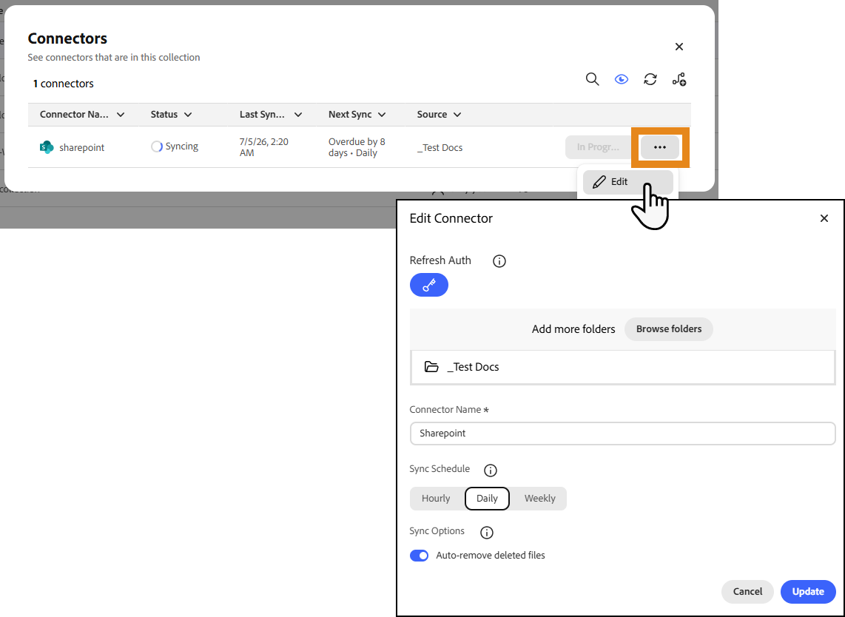Click the Syncing status spinner
Screen dimensions: 845x617
(x=157, y=146)
